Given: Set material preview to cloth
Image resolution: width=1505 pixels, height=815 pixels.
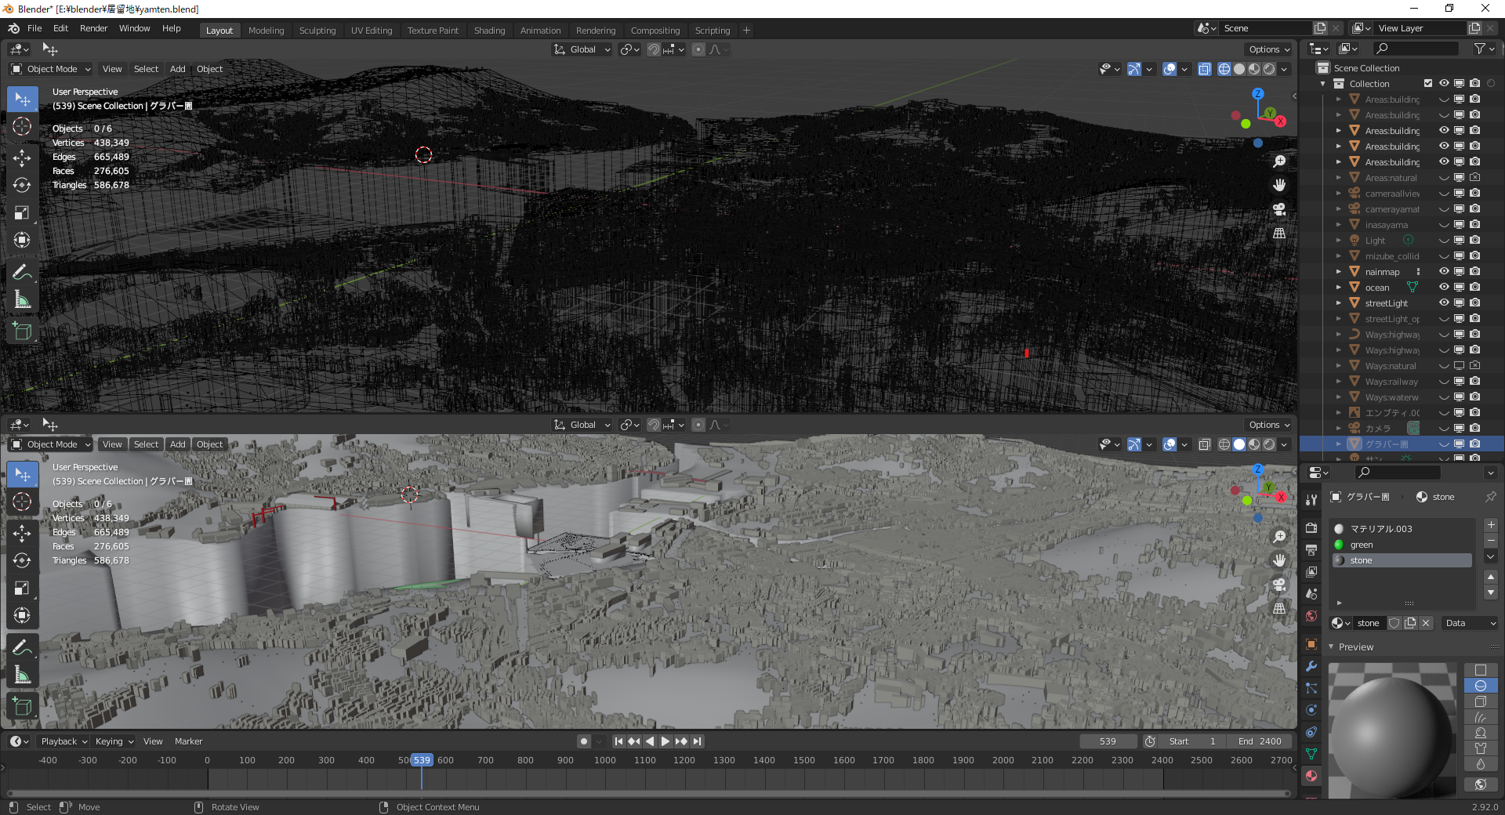Looking at the screenshot, I should coord(1481,748).
